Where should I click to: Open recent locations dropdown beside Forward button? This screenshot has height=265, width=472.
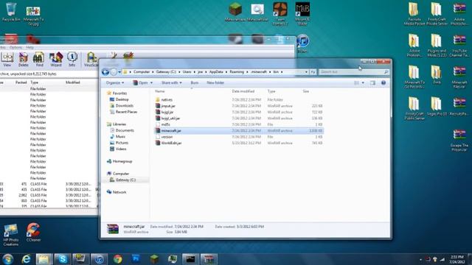[119, 72]
